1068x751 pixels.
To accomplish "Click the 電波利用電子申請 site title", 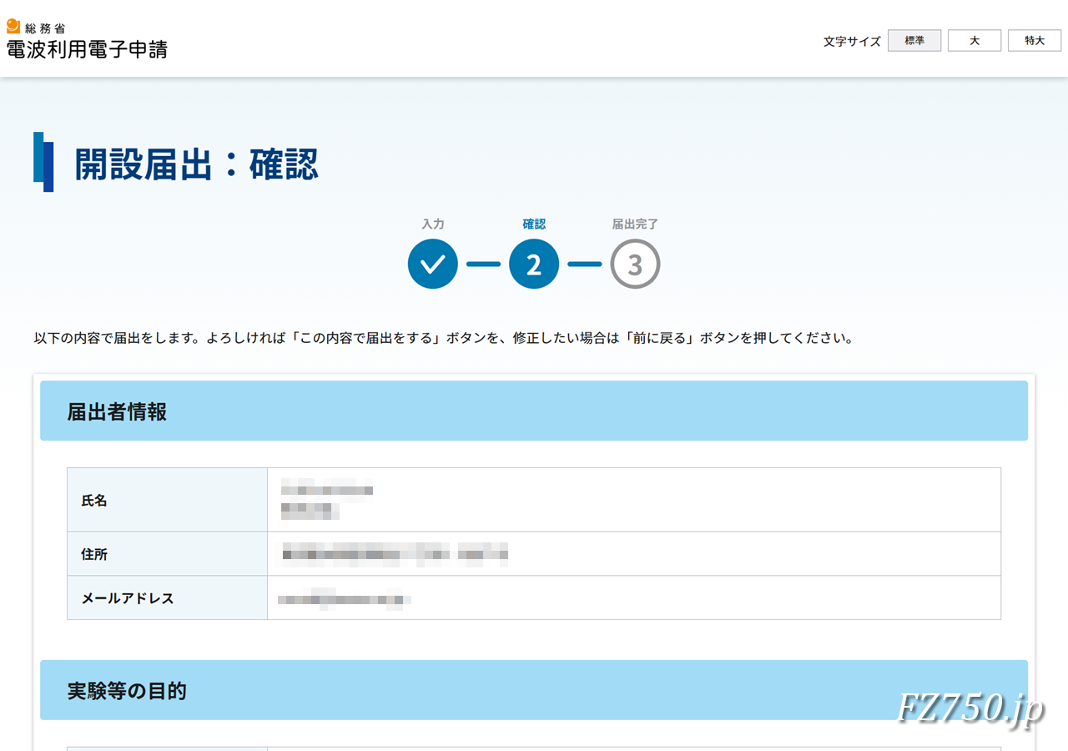I will 87,48.
